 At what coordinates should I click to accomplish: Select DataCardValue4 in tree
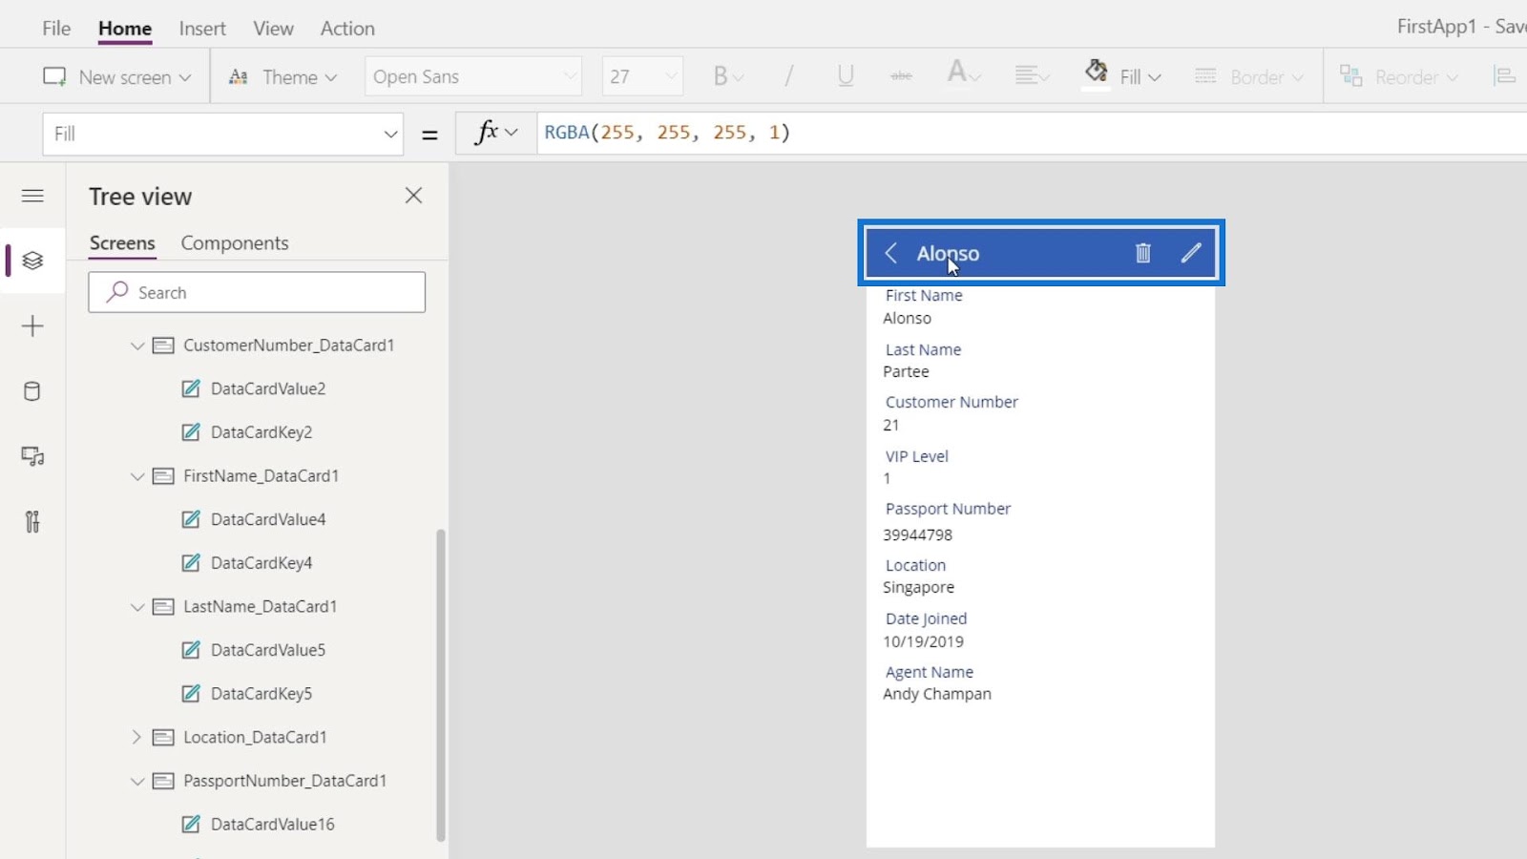point(268,519)
